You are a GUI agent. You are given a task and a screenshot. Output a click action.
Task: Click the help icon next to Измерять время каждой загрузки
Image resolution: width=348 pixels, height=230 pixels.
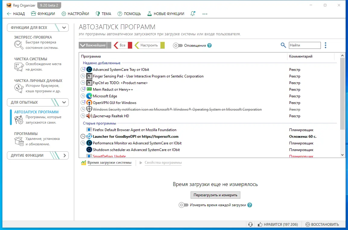[250, 205]
